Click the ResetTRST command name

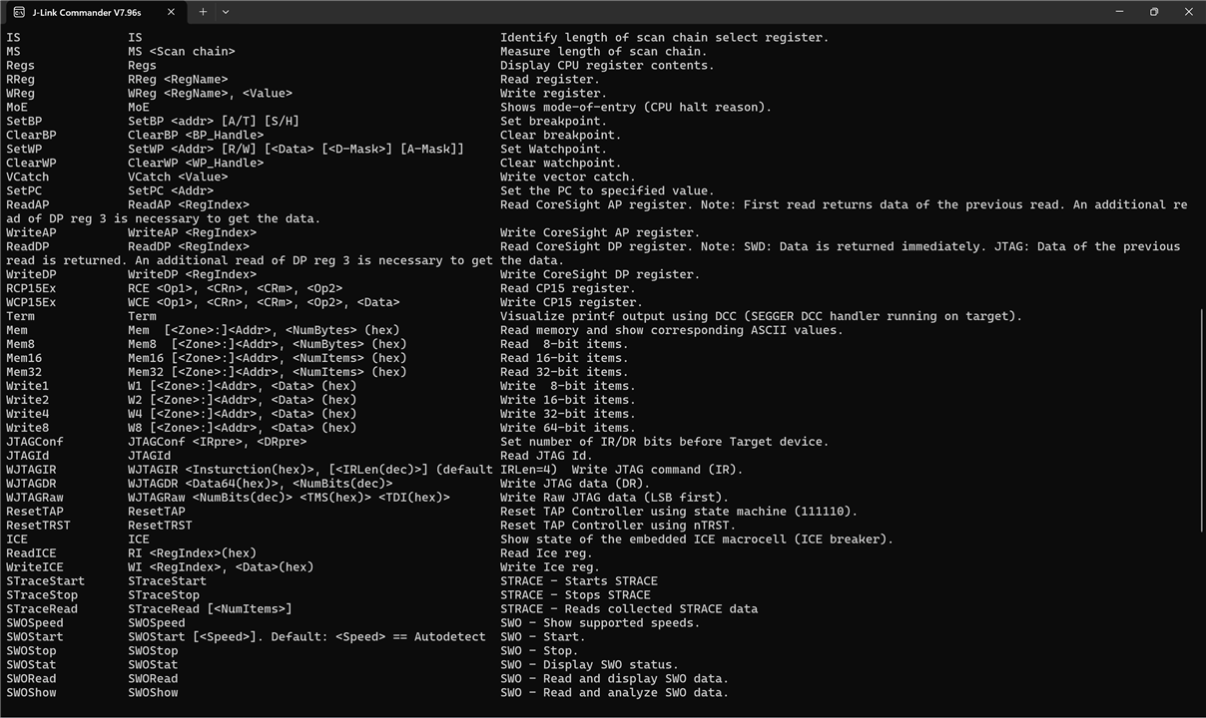pos(38,526)
